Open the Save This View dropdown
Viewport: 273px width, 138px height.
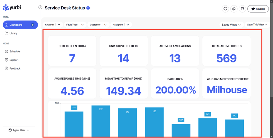pyautogui.click(x=257, y=25)
